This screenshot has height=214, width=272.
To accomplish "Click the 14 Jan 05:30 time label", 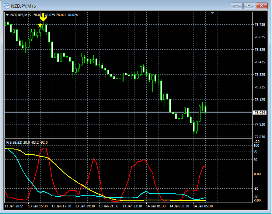I will (x=203, y=206).
